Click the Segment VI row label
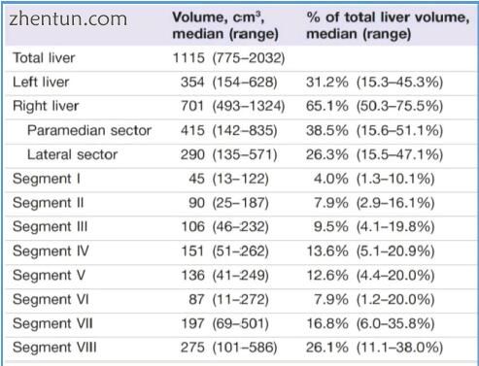Screen dimensions: 479x366 51,299
